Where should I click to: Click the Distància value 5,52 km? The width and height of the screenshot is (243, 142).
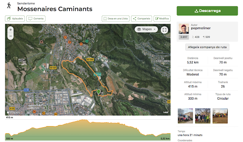(x=193, y=62)
